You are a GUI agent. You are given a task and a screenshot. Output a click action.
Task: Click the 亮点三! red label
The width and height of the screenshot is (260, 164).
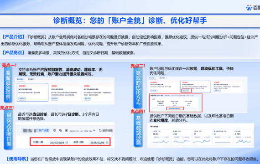coord(7,108)
